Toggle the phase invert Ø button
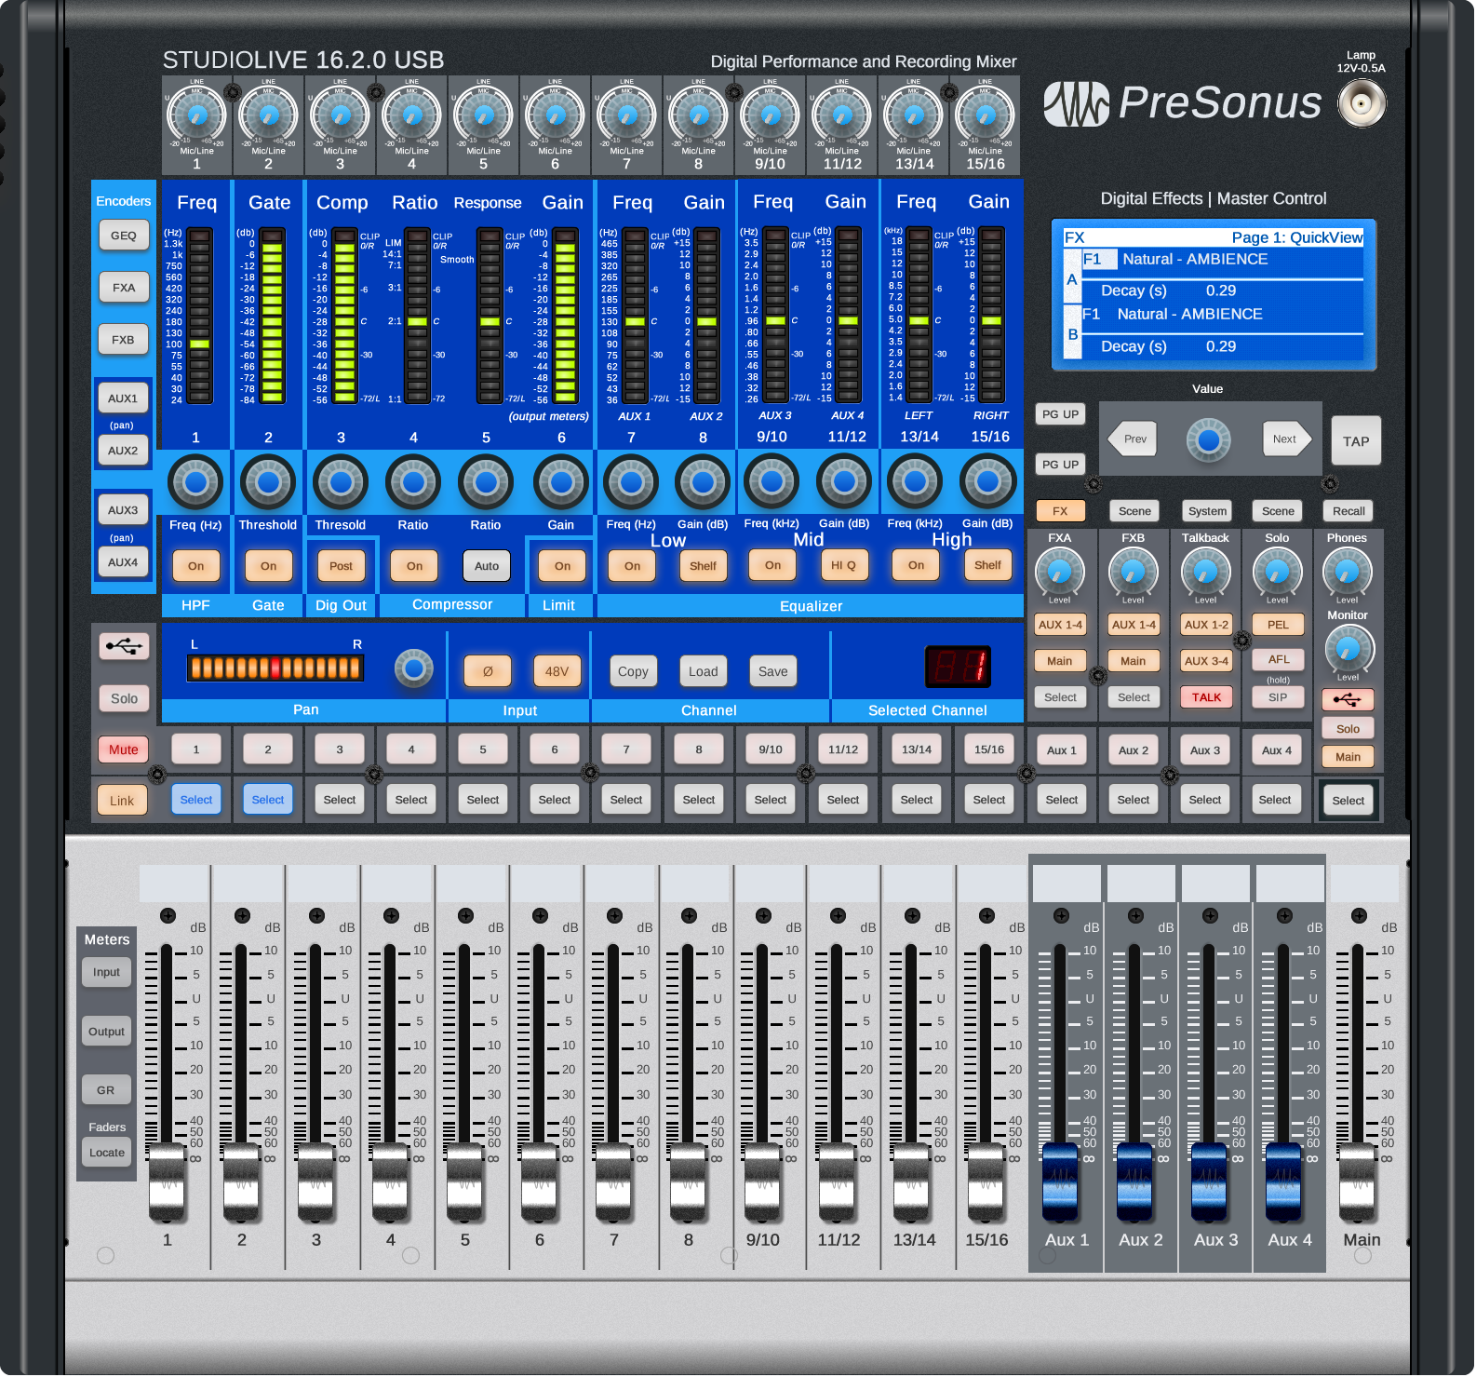Viewport: 1476px width, 1377px height. [x=488, y=671]
